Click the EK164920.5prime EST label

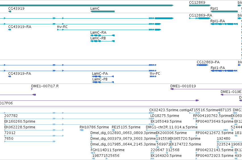[x=166, y=156]
